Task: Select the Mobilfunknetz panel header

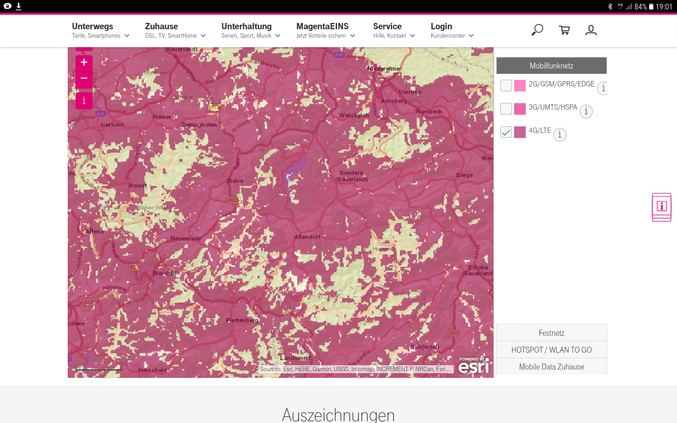Action: coord(551,66)
